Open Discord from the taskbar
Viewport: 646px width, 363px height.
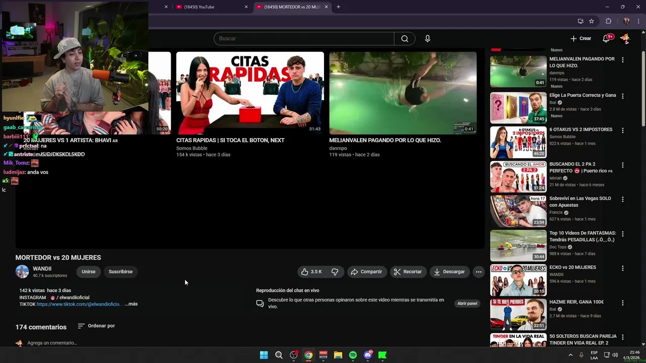[368, 355]
